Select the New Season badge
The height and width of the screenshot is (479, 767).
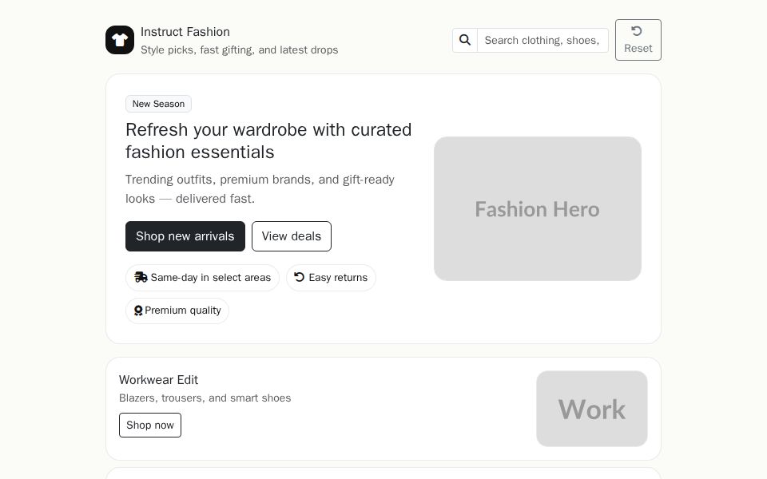pos(158,104)
